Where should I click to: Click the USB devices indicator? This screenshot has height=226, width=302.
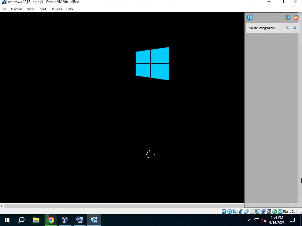pos(246,211)
